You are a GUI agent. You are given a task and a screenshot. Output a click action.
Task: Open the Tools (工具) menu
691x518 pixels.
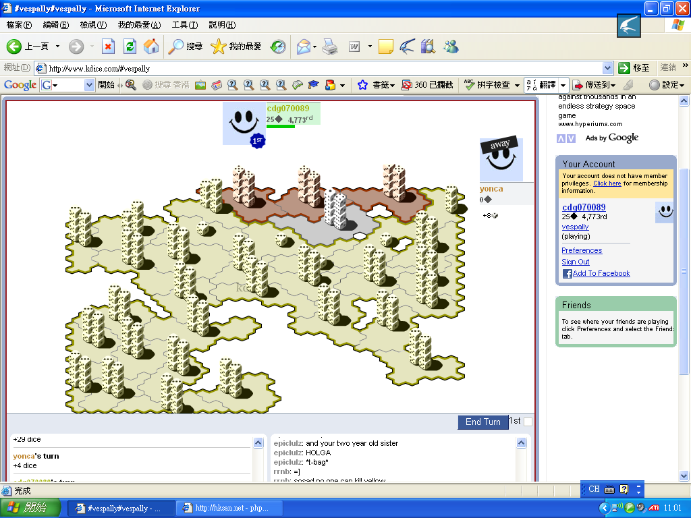point(185,25)
